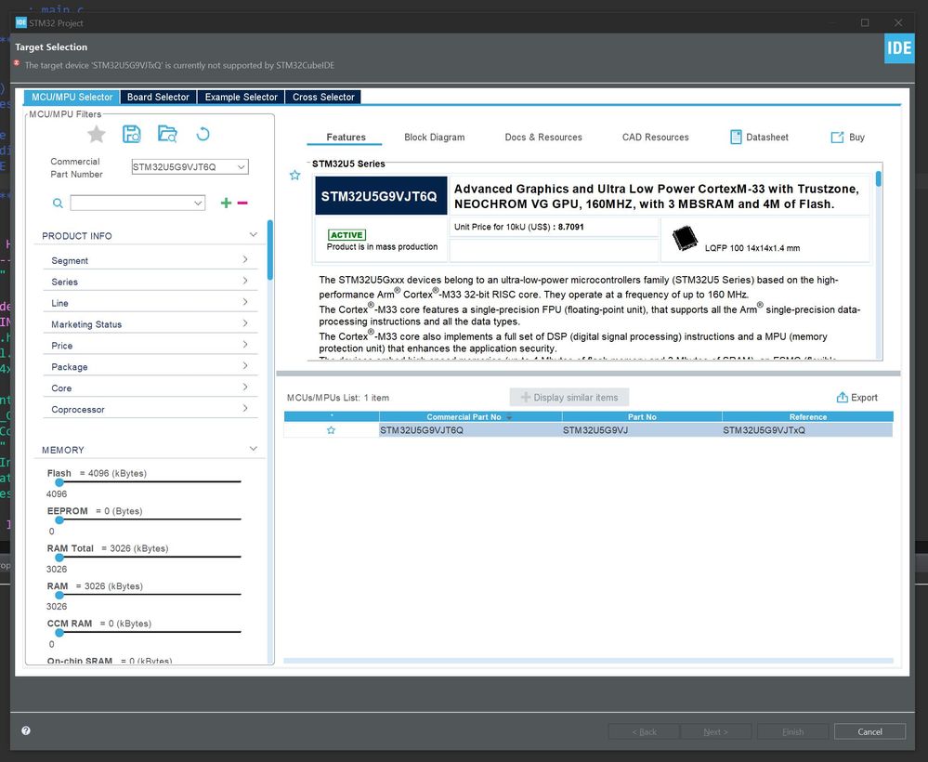The image size is (928, 762).
Task: Click the filters panel vertical scrollbar
Action: pyautogui.click(x=270, y=250)
